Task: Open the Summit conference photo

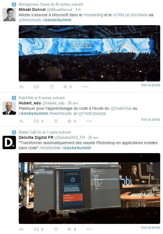Action: pos(89,53)
